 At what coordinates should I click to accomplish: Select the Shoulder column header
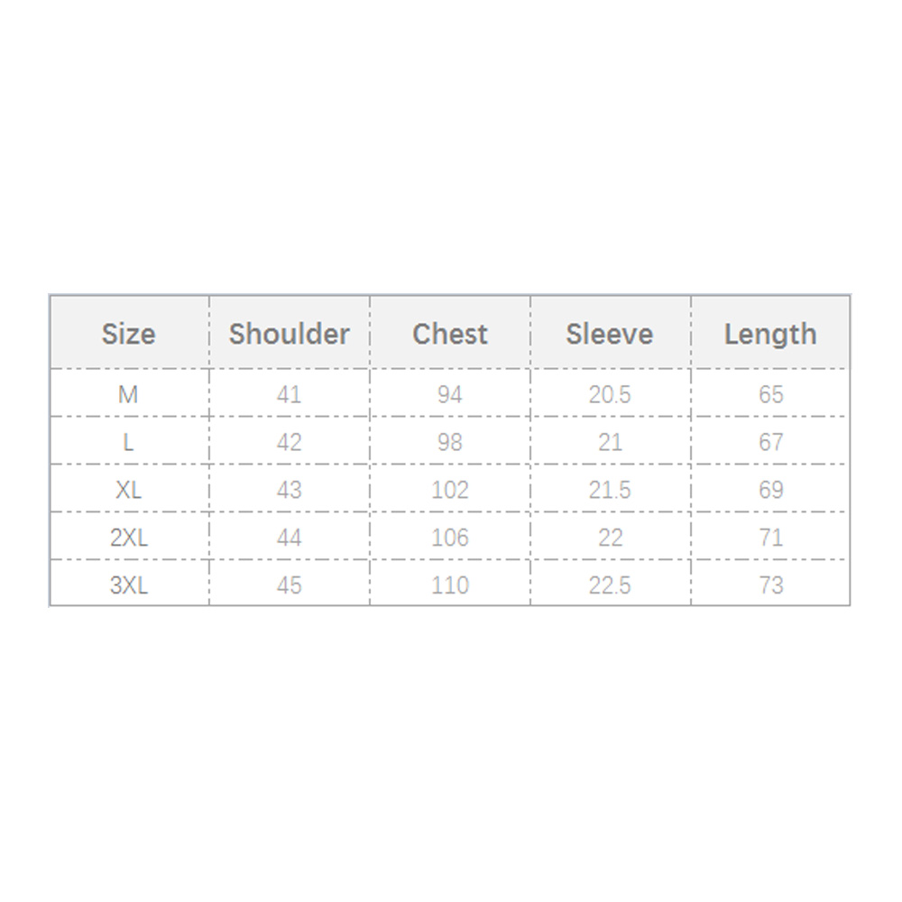(289, 334)
